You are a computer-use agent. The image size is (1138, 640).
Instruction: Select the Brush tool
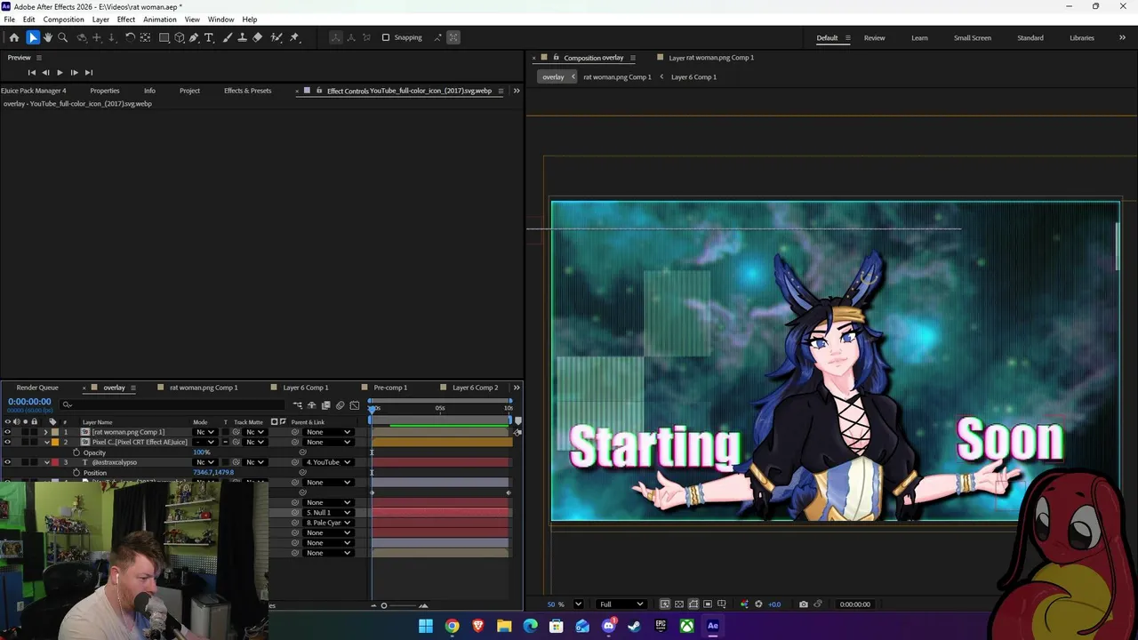click(x=228, y=37)
